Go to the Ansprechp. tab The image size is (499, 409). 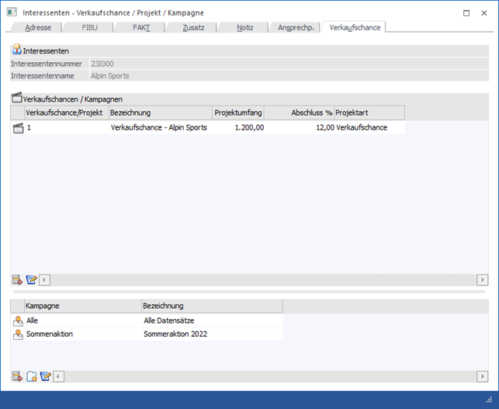coord(296,27)
